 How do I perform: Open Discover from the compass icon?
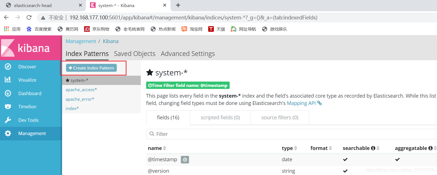point(8,67)
